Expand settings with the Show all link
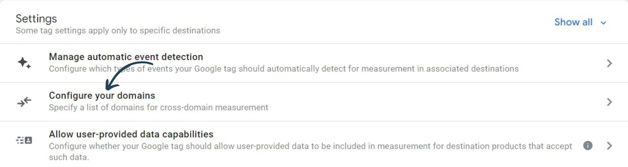 pyautogui.click(x=573, y=22)
